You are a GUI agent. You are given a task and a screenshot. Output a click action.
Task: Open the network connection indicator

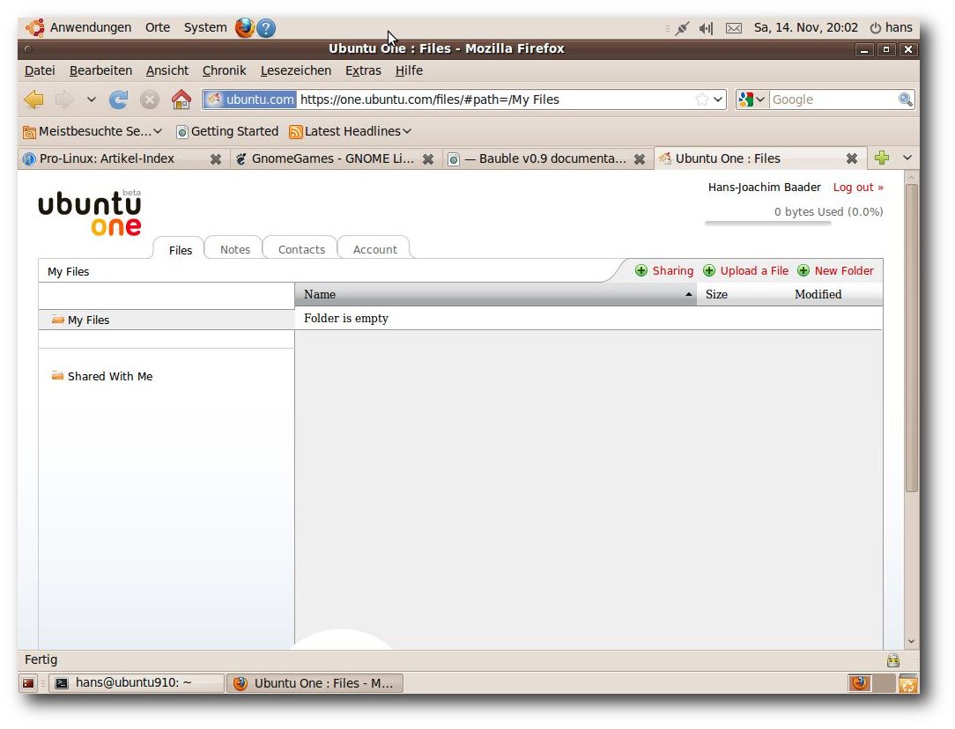(682, 28)
